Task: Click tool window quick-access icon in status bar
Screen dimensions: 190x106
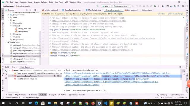Action: [3, 97]
